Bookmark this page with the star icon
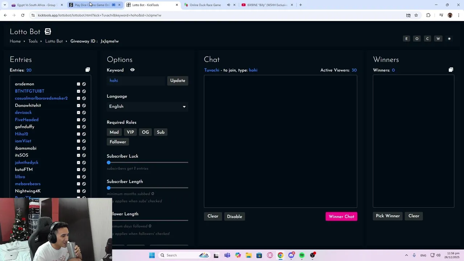This screenshot has width=464, height=261. (x=416, y=15)
